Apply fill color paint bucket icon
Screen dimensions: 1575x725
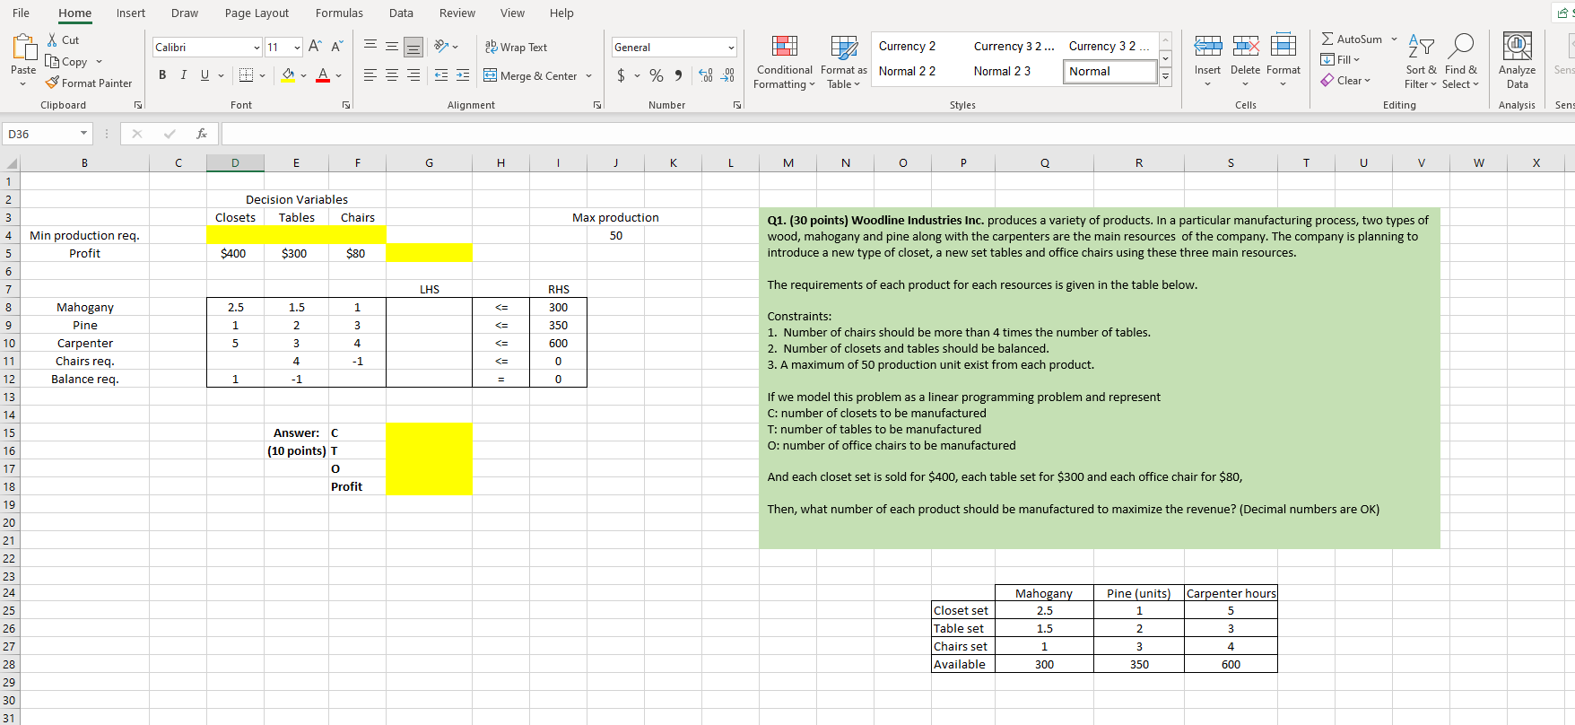tap(288, 75)
